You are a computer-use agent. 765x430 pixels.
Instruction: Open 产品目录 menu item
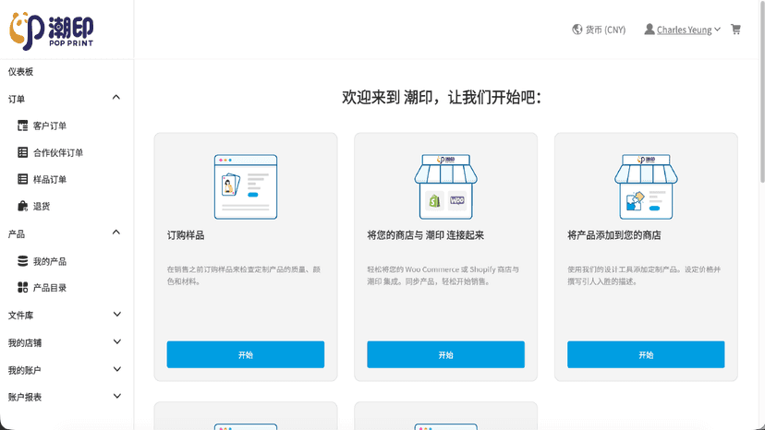[50, 288]
